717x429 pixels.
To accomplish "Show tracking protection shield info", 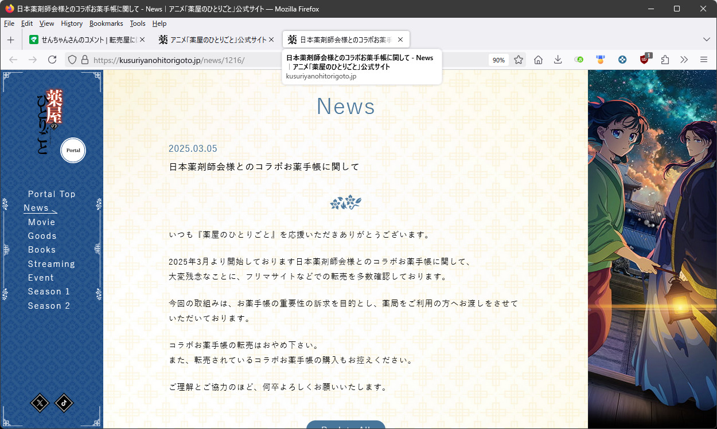I will 72,60.
